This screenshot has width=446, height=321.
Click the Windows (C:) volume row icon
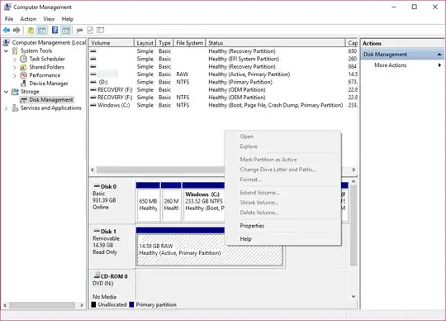click(93, 105)
